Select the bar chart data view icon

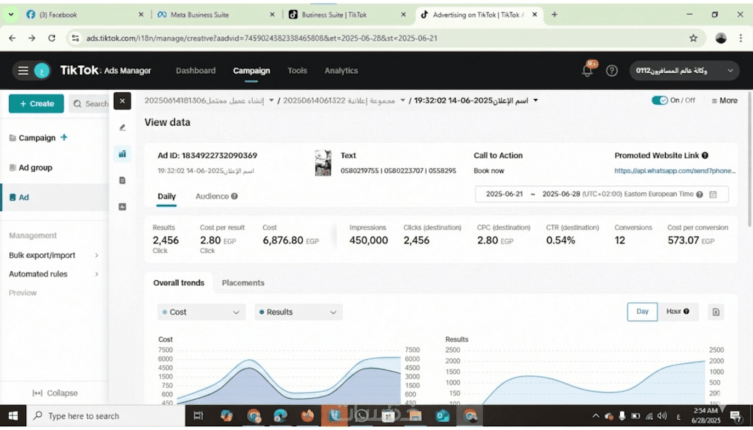coord(122,154)
